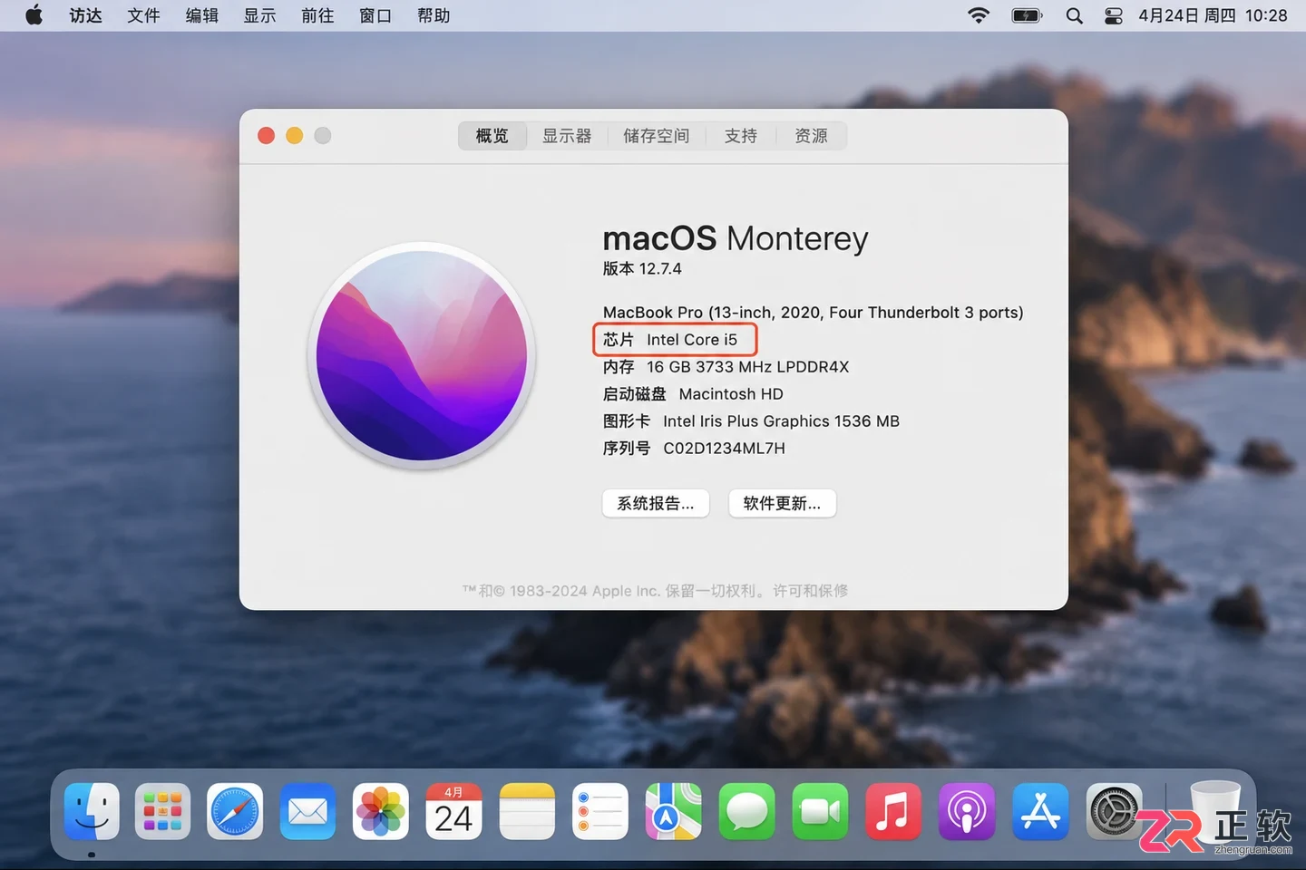Show battery status in menu bar
Screen dimensions: 1306x870
[x=1028, y=15]
